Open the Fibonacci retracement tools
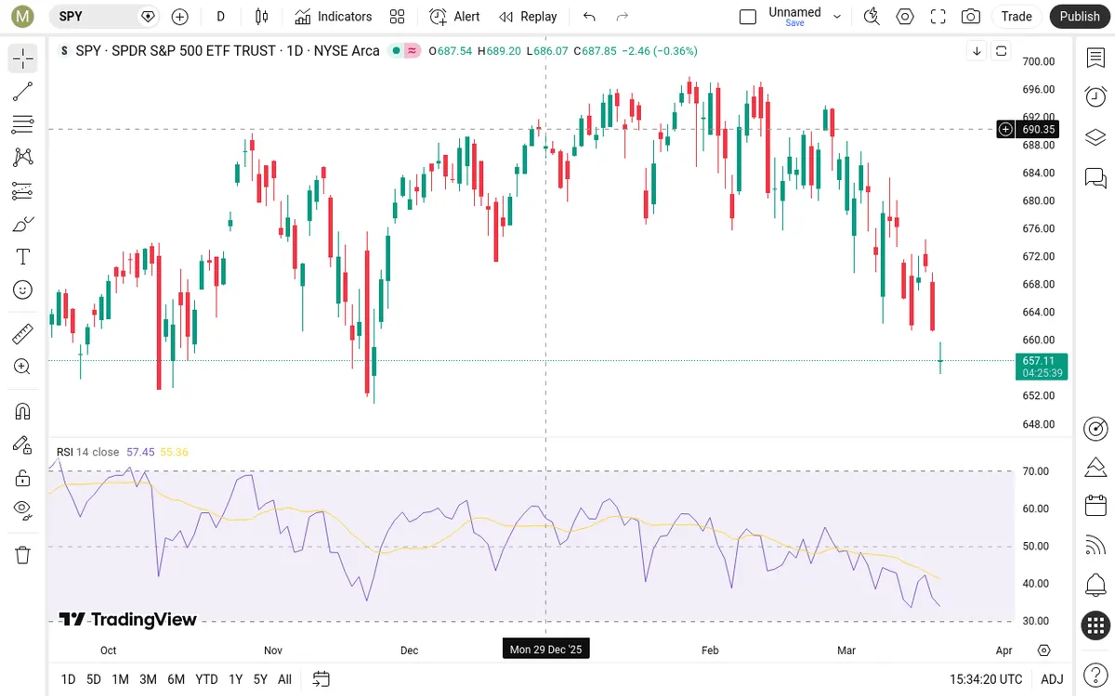1115x696 pixels. [23, 124]
